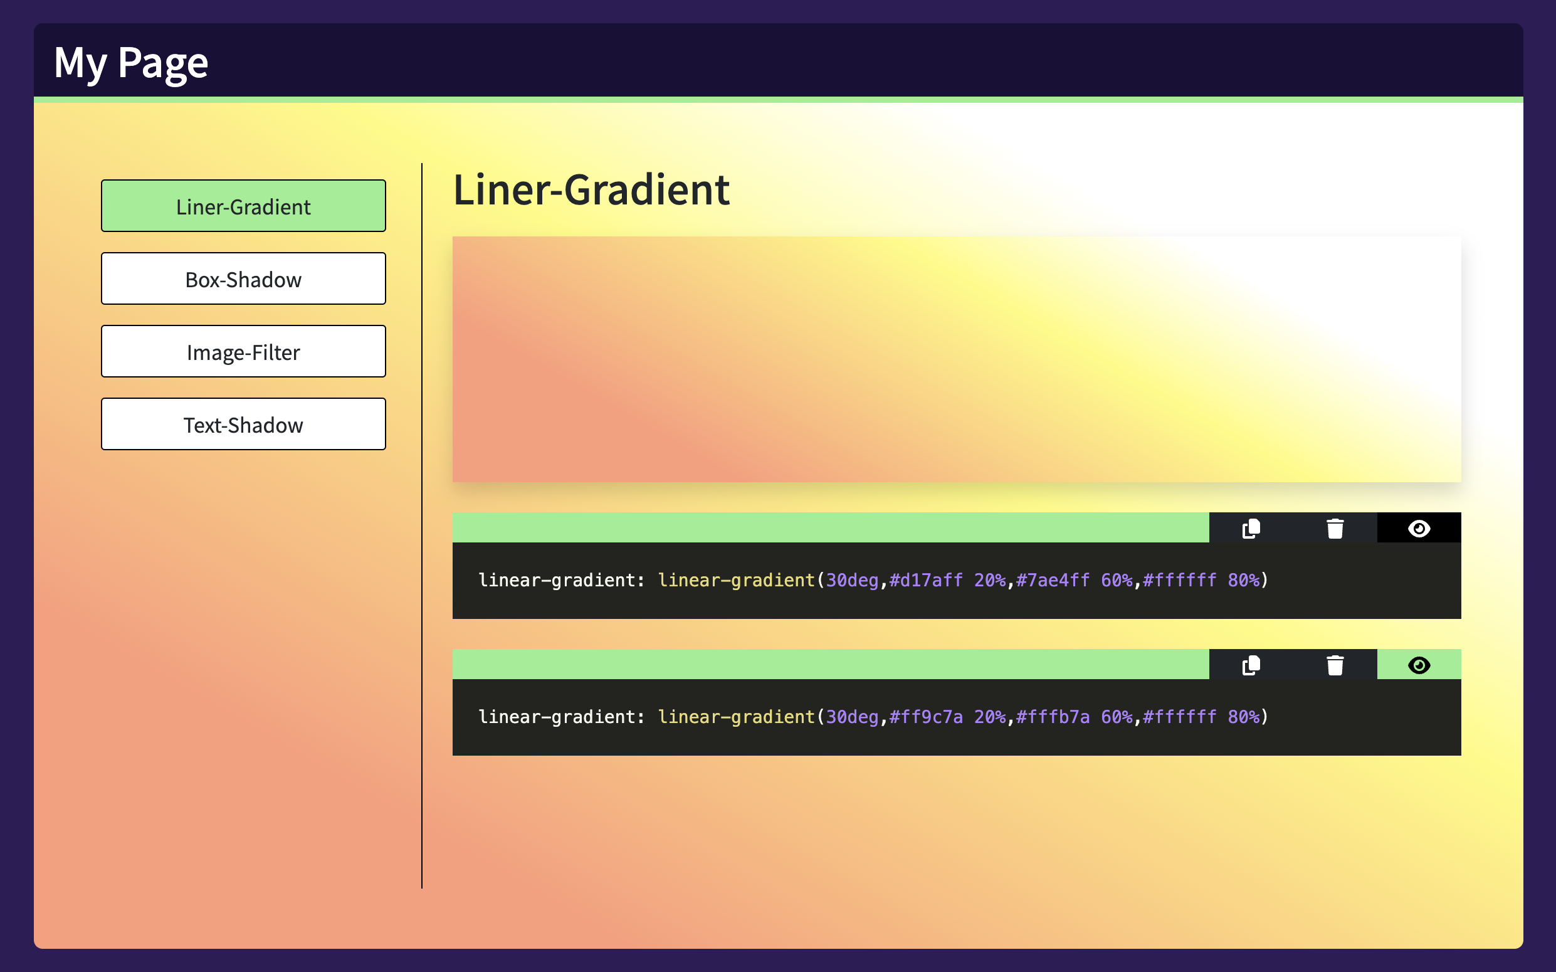
Task: Click the #7ae4ff 60% color value
Action: point(1073,580)
